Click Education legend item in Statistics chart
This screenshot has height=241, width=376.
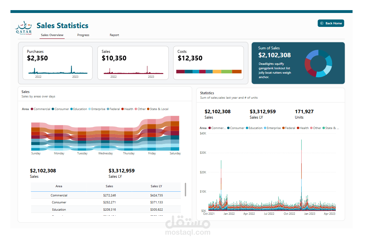(x=254, y=128)
